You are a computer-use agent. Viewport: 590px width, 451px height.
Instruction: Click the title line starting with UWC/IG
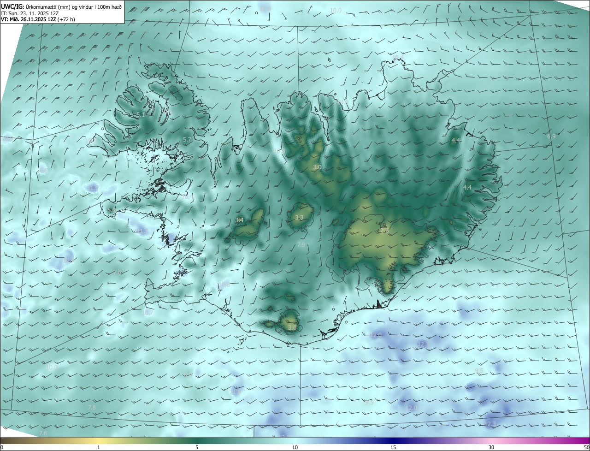(x=62, y=6)
